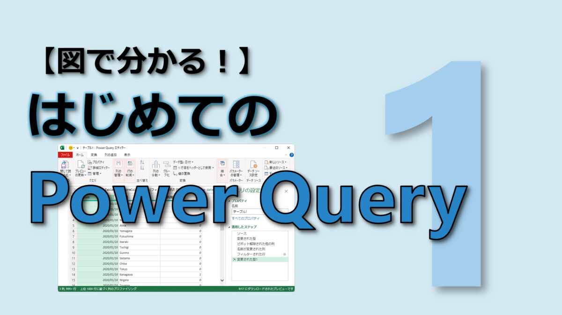Click the scroll down arrow of the data grid

point(222,280)
